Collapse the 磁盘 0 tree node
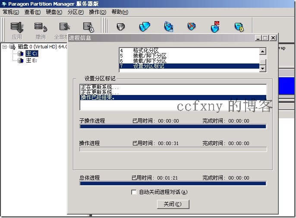Image resolution: width=296 pixels, height=218 pixels. (x=4, y=47)
